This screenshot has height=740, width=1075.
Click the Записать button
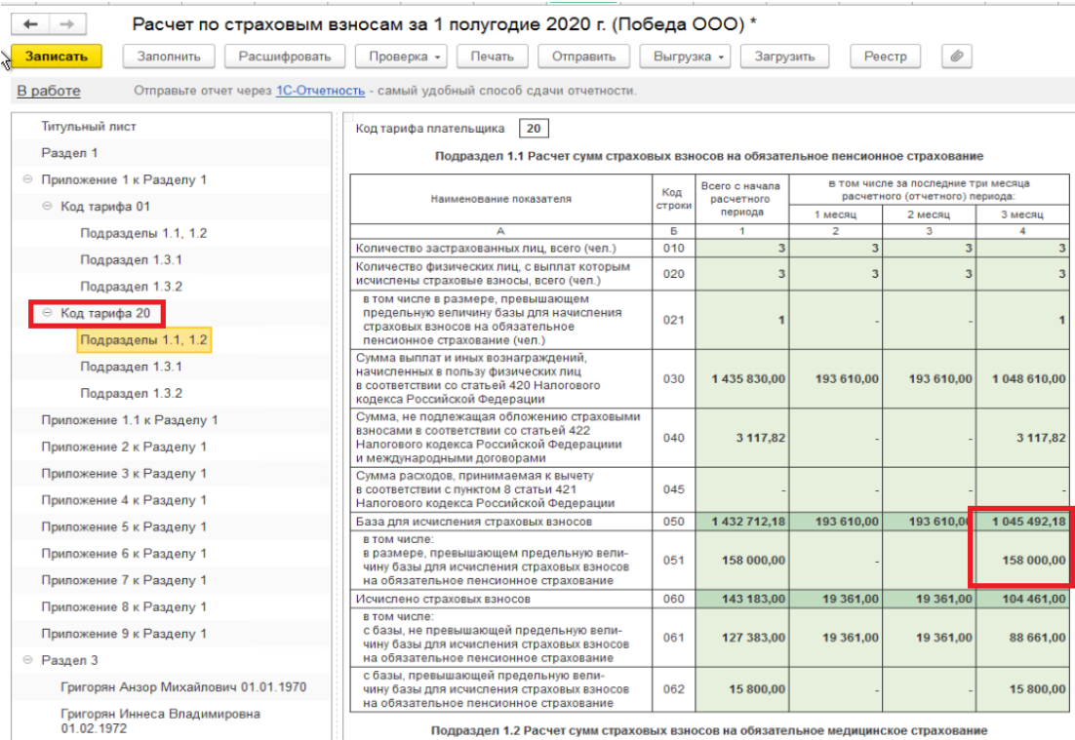tap(57, 57)
